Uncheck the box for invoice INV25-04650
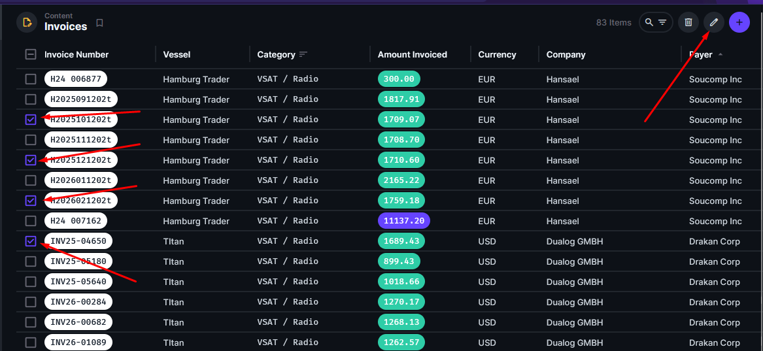 pos(31,241)
